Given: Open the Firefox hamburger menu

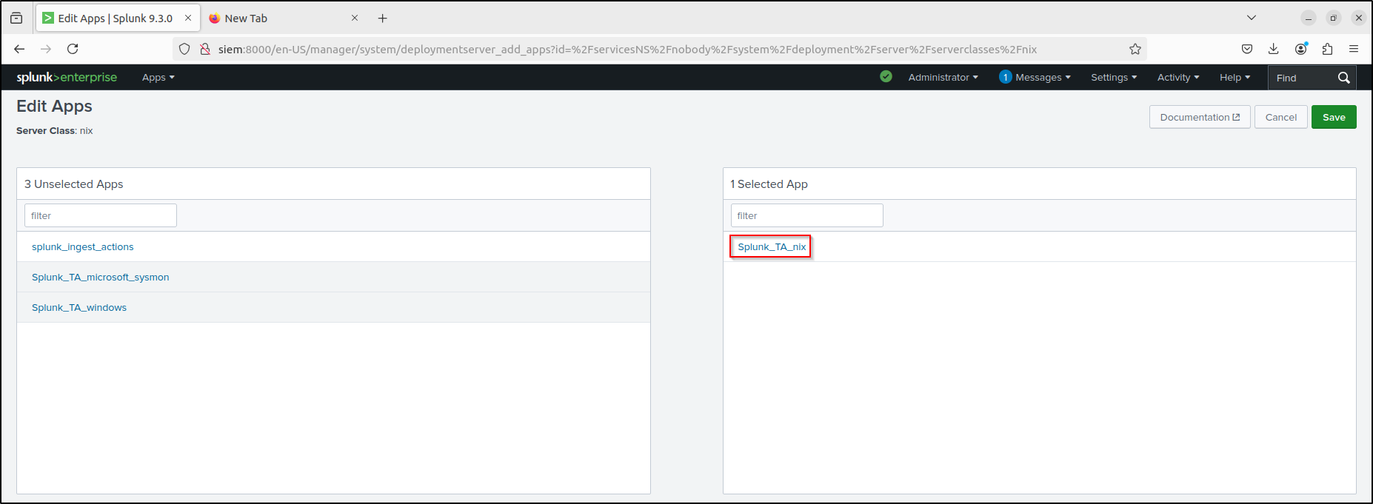Looking at the screenshot, I should coord(1354,49).
